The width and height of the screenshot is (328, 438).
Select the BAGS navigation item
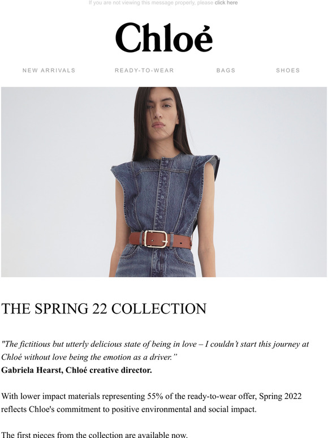point(226,70)
